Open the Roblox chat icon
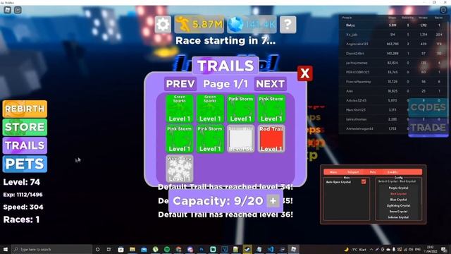This screenshot has width=451, height=254. 18,10
